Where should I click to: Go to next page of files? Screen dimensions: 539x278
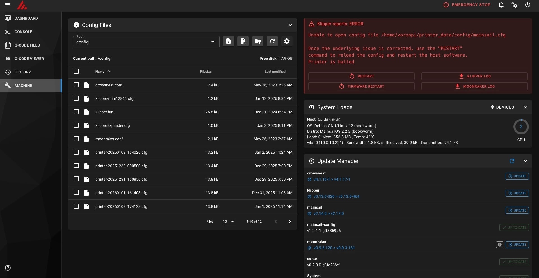click(290, 222)
